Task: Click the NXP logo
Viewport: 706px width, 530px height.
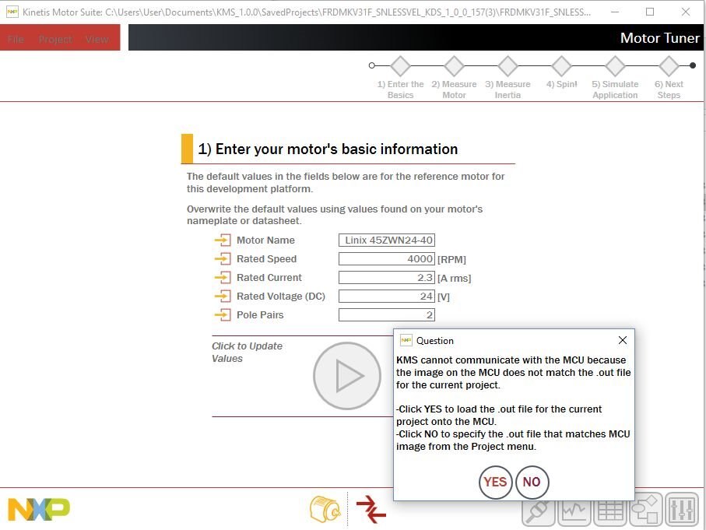Action: coord(39,509)
